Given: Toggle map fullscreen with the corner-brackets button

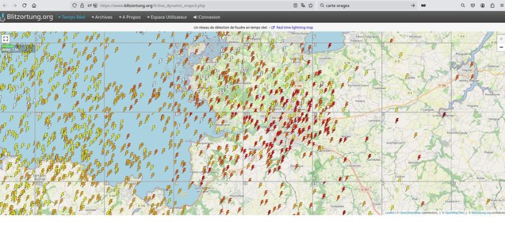Looking at the screenshot, I should coord(6,39).
